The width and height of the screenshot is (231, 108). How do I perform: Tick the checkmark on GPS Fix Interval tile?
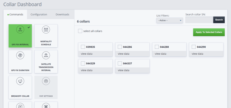click(x=29, y=27)
